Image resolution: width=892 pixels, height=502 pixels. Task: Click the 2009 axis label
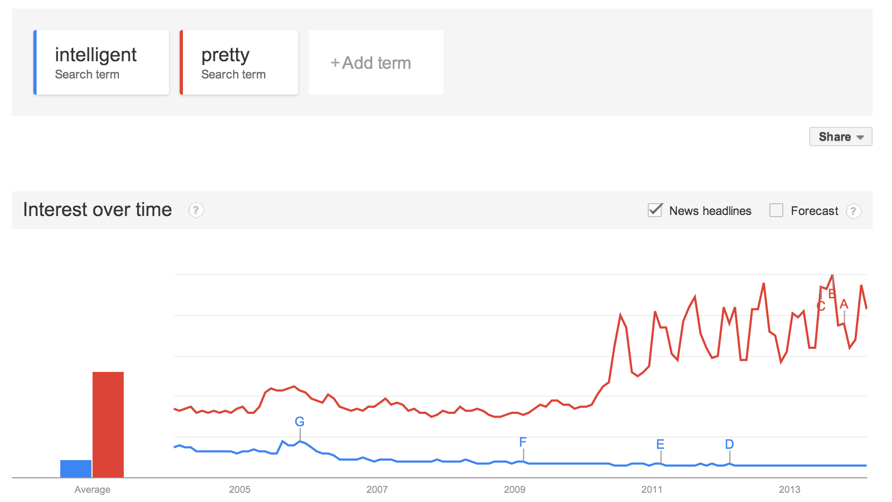tap(514, 490)
